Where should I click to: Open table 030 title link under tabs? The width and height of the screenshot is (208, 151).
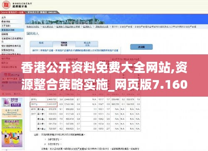pyautogui.click(x=75, y=51)
